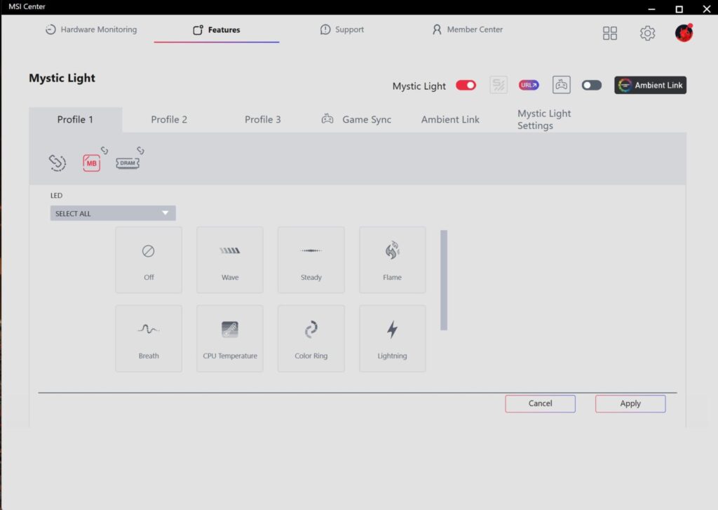Open Mystic Light Settings tab
The height and width of the screenshot is (510, 718).
(x=544, y=119)
